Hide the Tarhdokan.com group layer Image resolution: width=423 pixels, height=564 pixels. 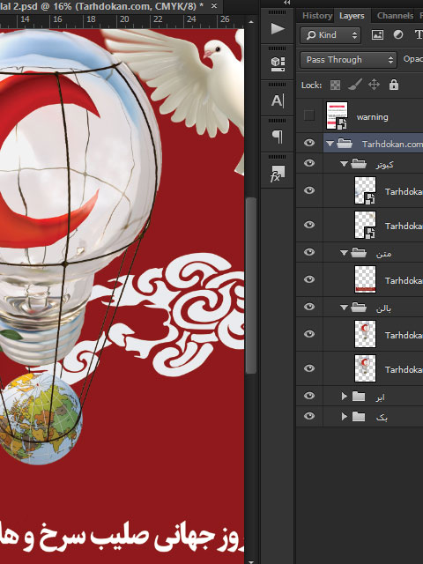click(309, 143)
